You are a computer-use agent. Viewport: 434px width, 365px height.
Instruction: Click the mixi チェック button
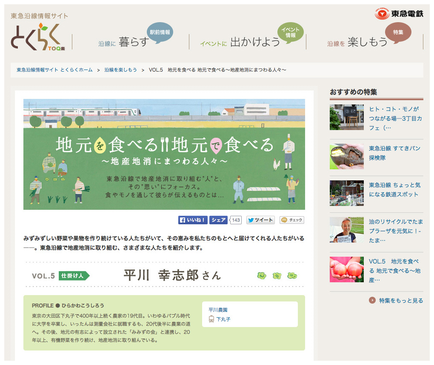pos(292,220)
